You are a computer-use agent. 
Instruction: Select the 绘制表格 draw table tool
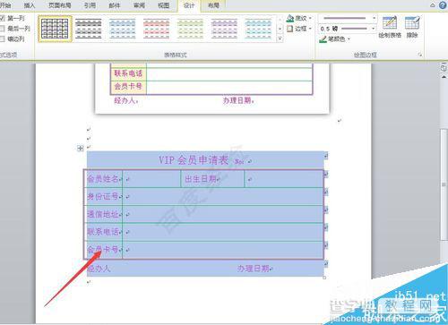coord(390,27)
